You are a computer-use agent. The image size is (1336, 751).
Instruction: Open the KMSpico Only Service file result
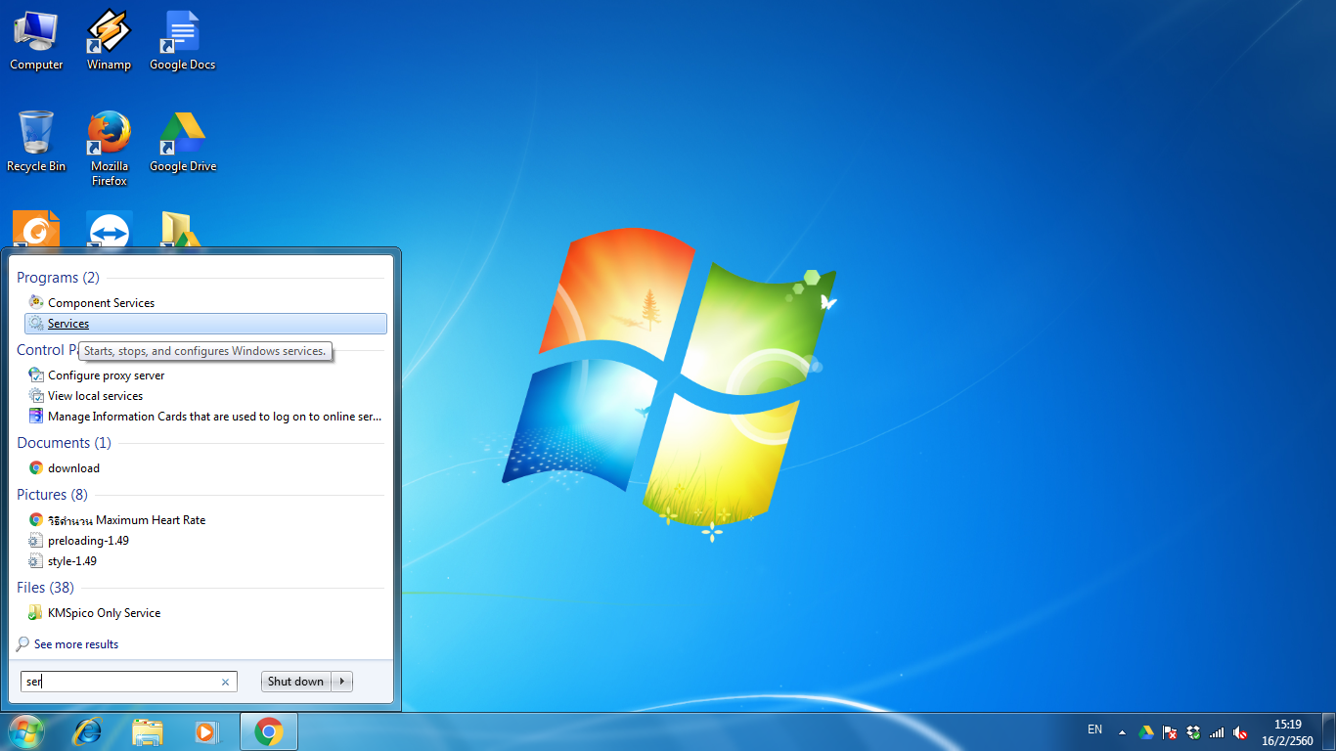coord(205,613)
